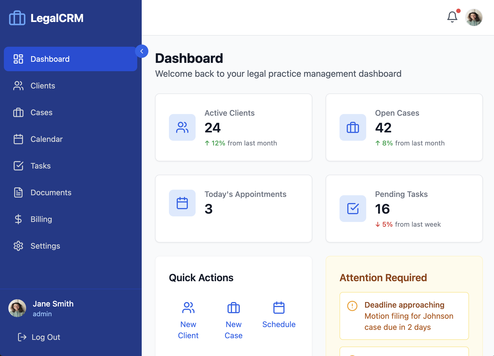Open notifications bell icon
494x356 pixels.
pos(452,17)
